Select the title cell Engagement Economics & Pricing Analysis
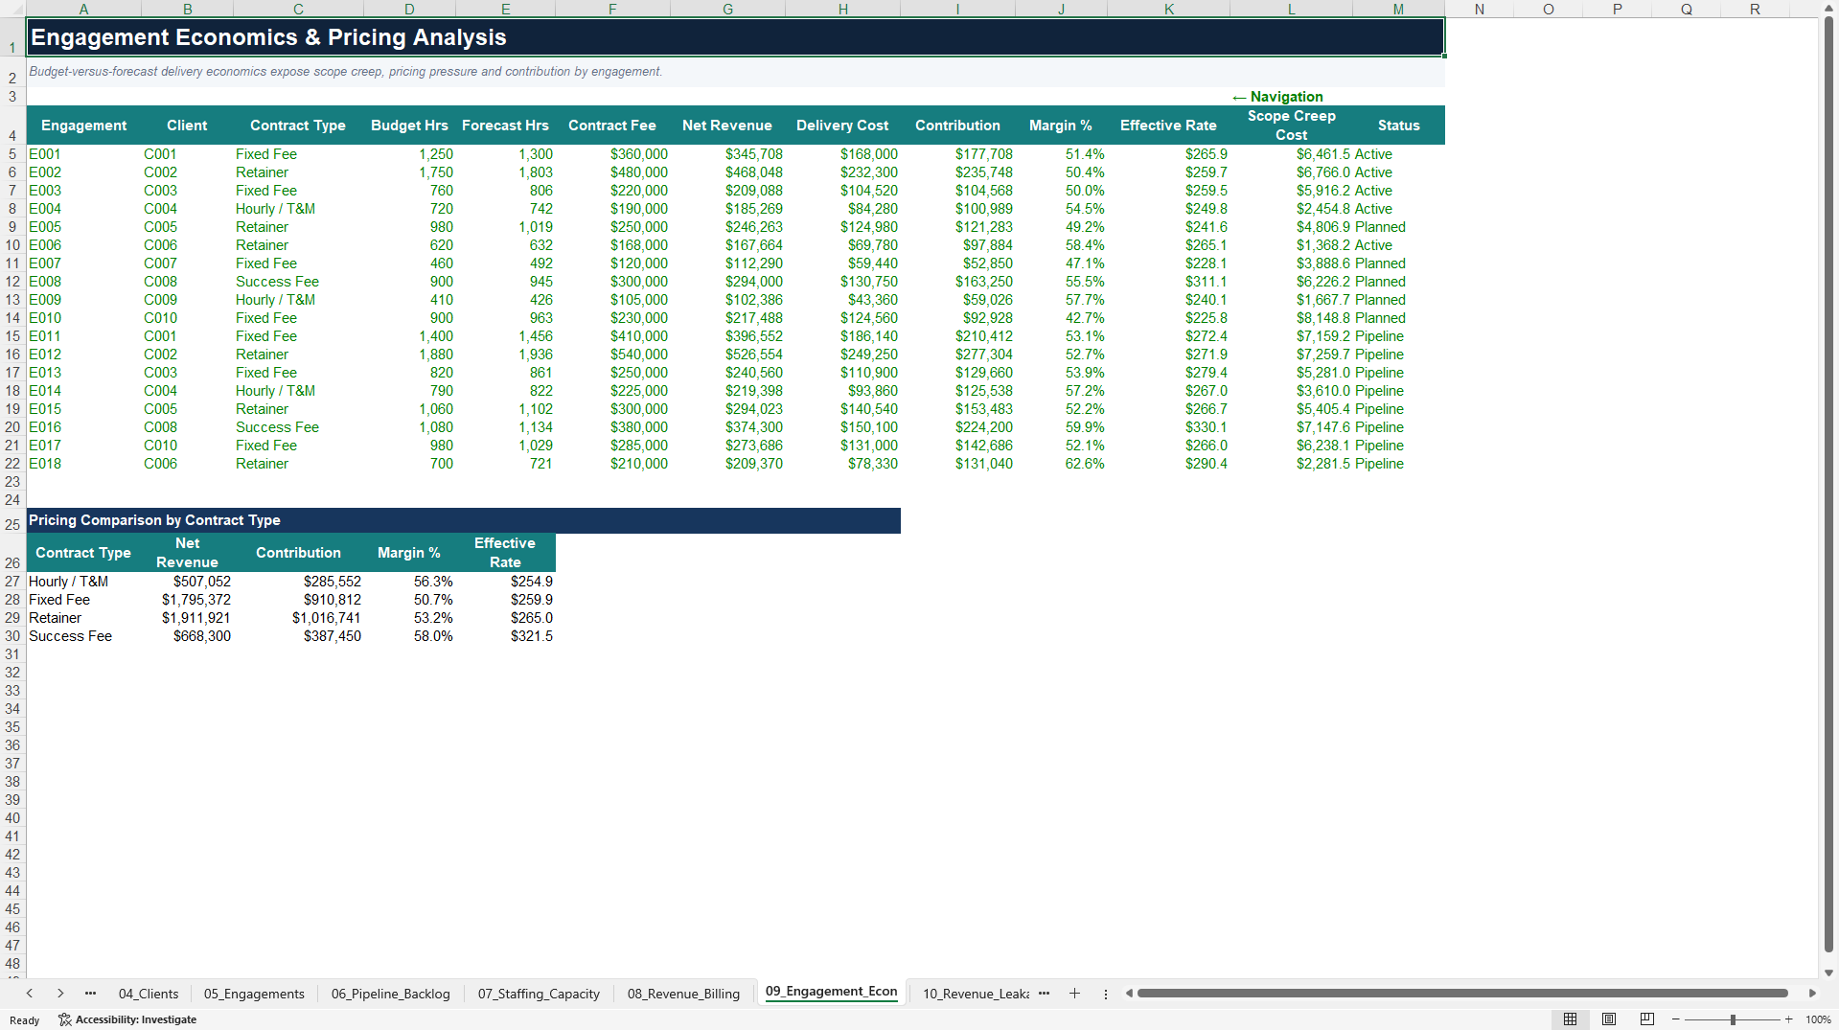Viewport: 1839px width, 1030px height. point(735,37)
